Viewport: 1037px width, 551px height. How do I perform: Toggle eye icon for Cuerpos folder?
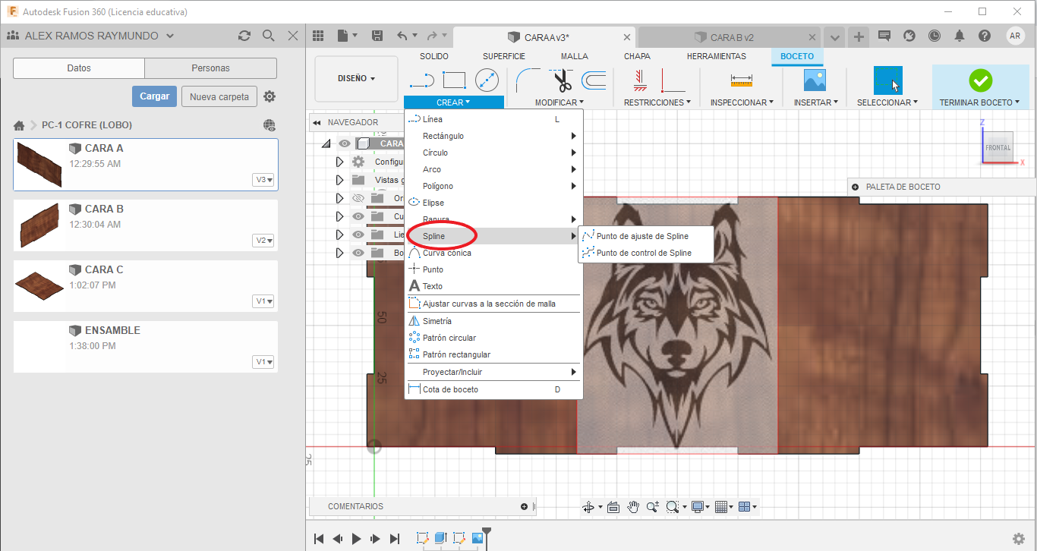[358, 216]
